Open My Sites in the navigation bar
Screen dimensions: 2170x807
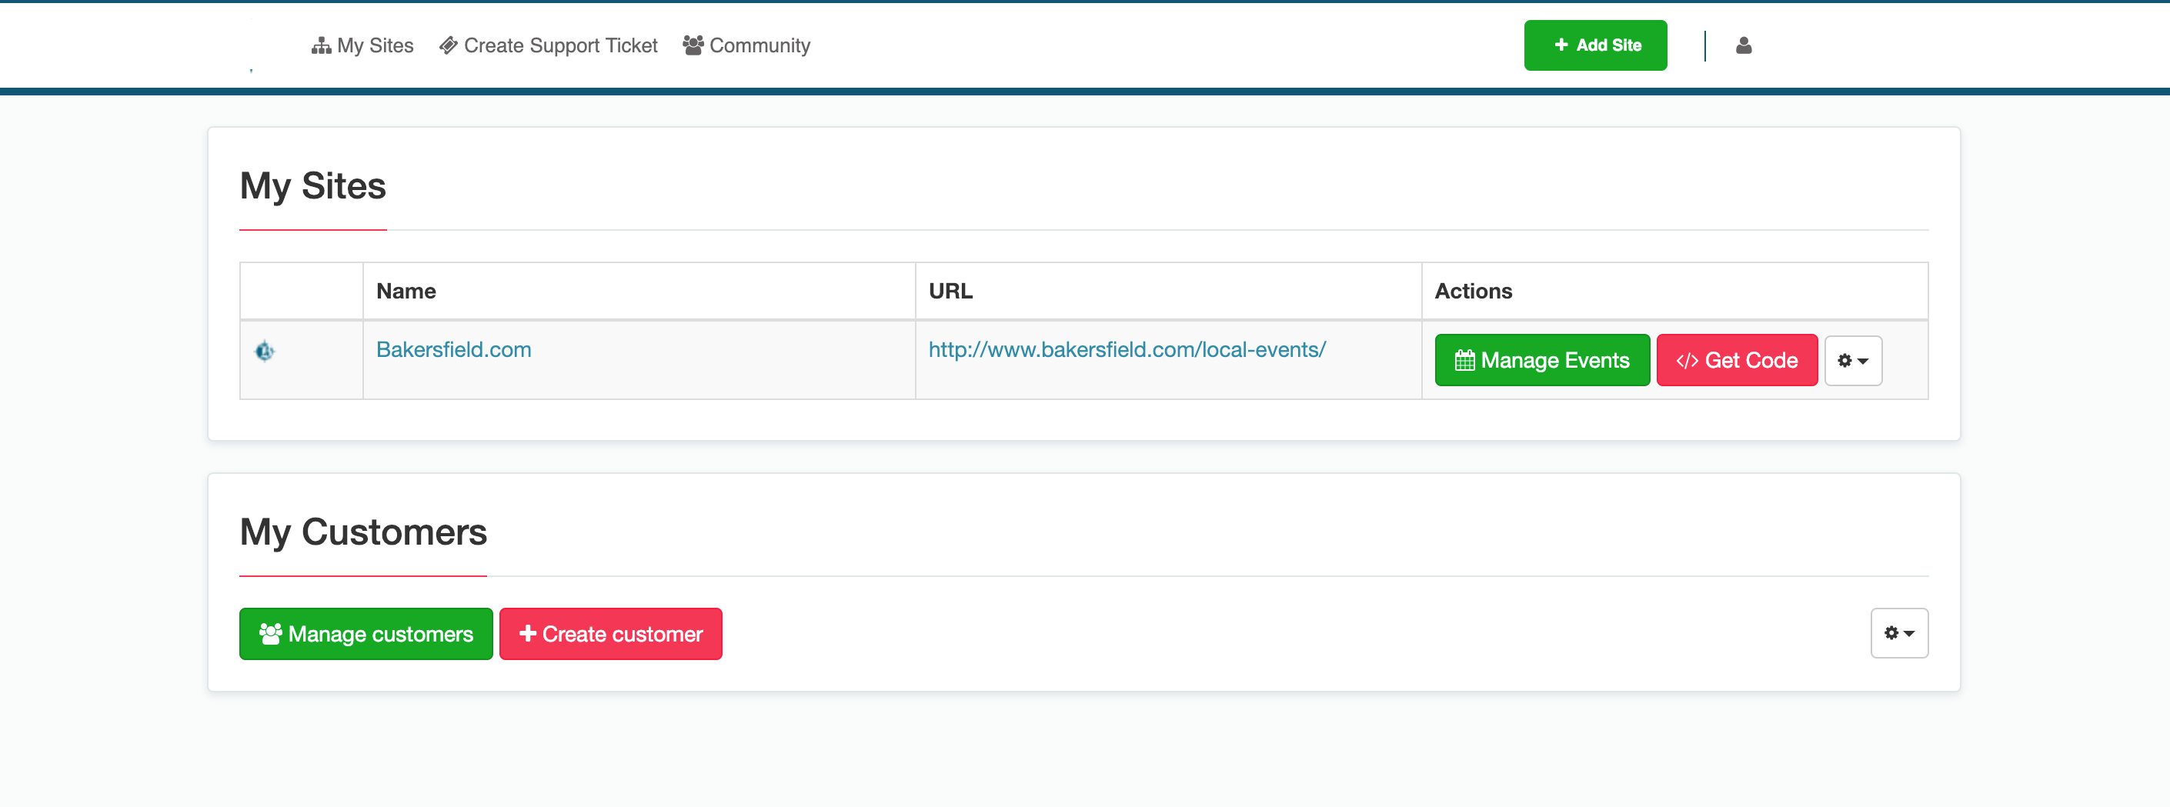point(362,45)
